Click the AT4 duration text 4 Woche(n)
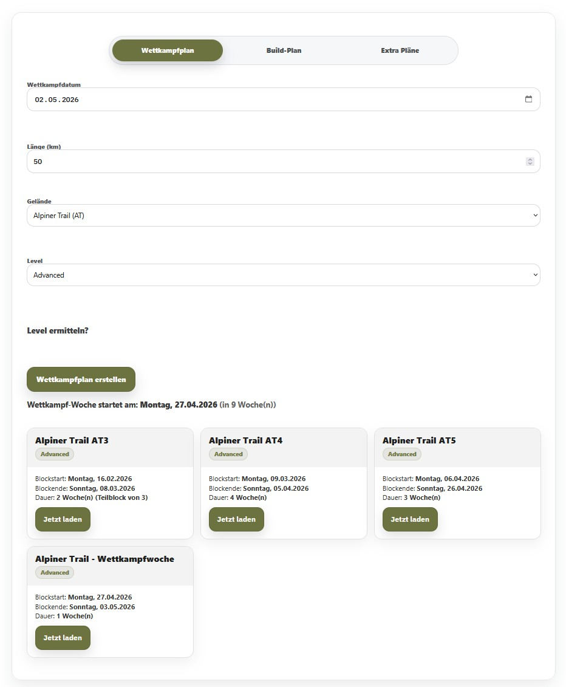Image resolution: width=566 pixels, height=687 pixels. [248, 497]
